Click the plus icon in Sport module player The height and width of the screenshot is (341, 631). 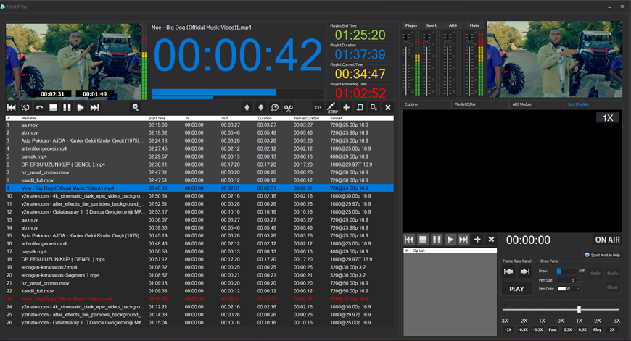coord(477,240)
